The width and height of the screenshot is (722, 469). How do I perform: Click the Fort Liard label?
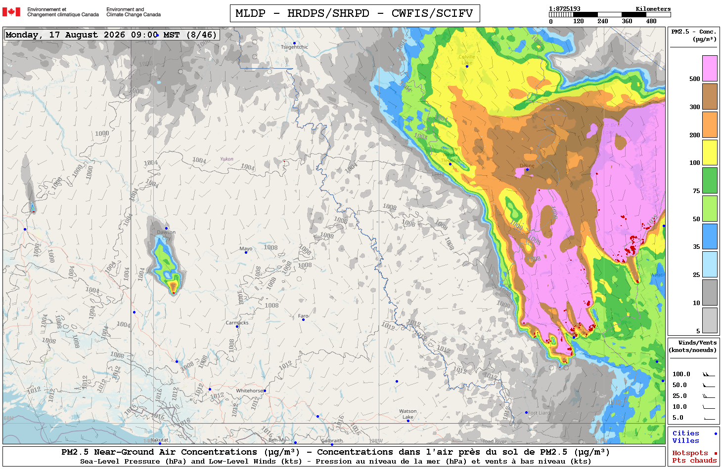point(539,413)
